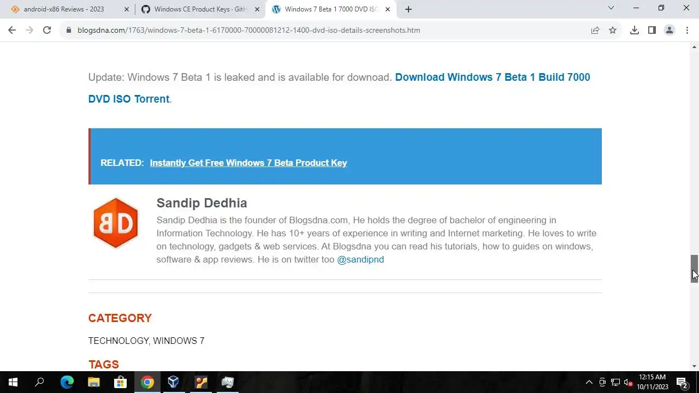Viewport: 699px width, 393px height.
Task: Go back to the previous page
Action: (x=12, y=30)
